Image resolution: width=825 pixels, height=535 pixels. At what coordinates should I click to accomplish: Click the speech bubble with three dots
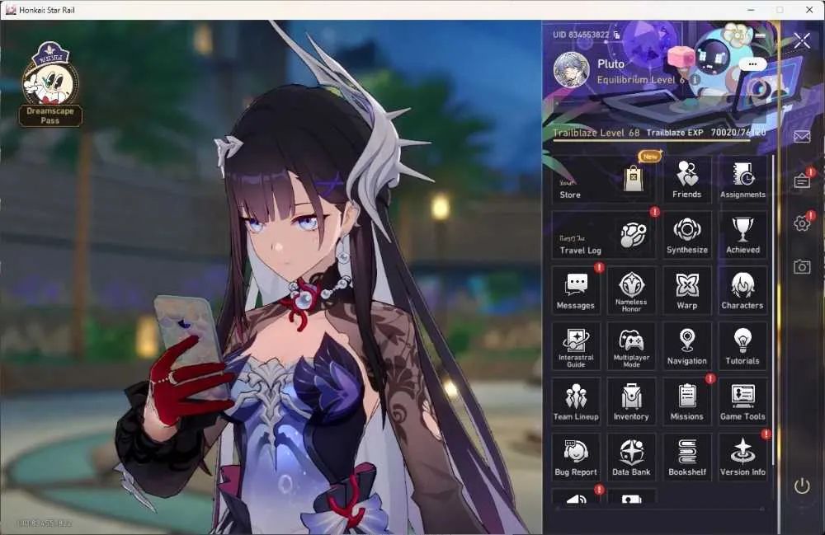(x=752, y=64)
